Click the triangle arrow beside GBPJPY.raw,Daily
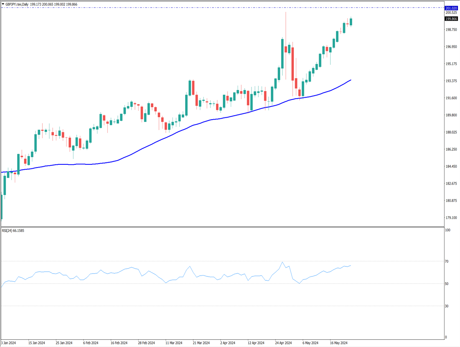 [x=3, y=4]
